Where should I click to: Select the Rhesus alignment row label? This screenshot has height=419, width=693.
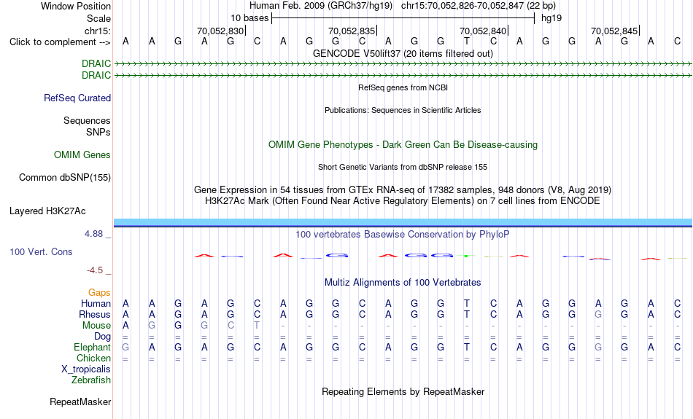[x=95, y=314]
